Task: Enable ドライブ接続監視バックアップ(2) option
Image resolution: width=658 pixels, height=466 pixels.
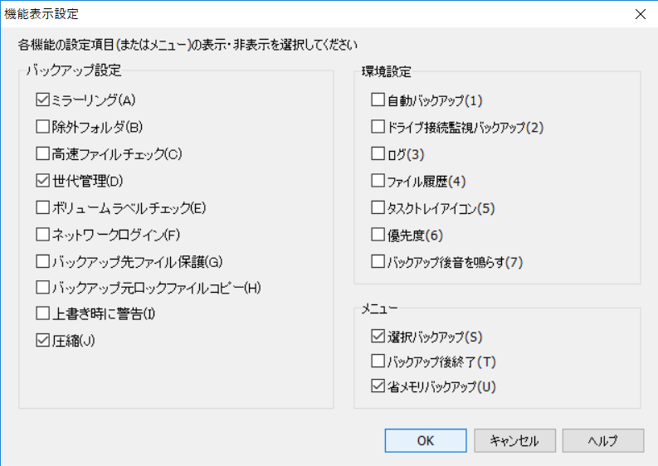Action: click(378, 128)
